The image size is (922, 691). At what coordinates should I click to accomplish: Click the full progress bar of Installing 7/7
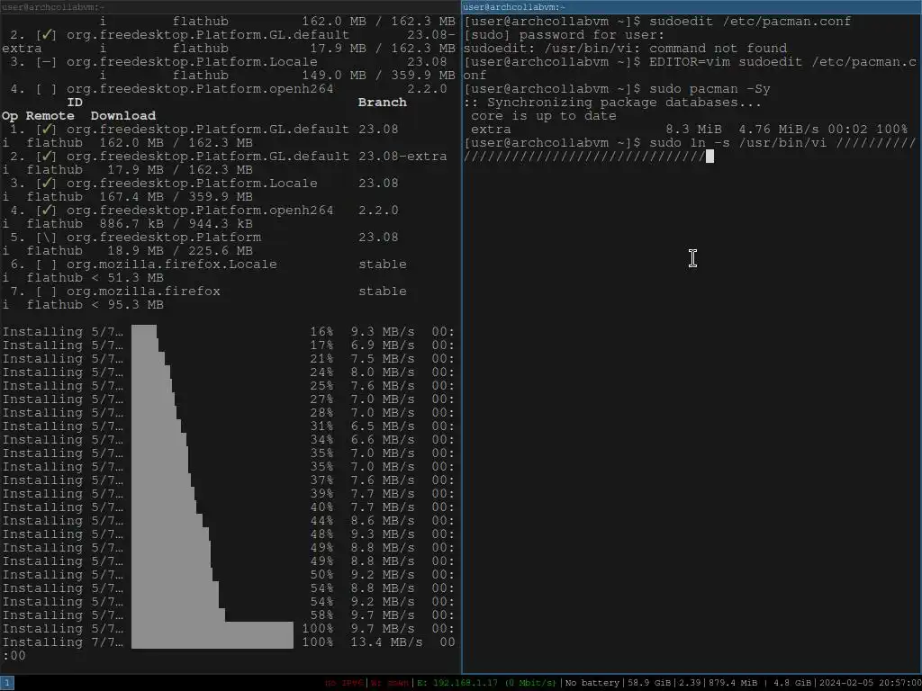pyautogui.click(x=212, y=642)
